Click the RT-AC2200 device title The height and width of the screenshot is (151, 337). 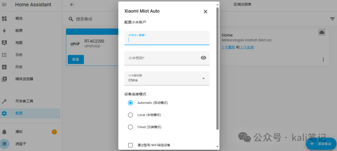[x=94, y=41]
